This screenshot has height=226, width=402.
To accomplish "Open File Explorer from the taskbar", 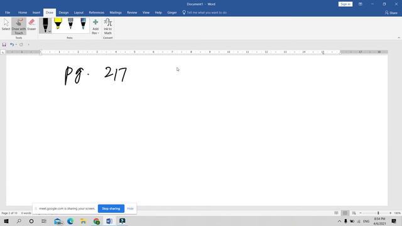I will (83, 221).
